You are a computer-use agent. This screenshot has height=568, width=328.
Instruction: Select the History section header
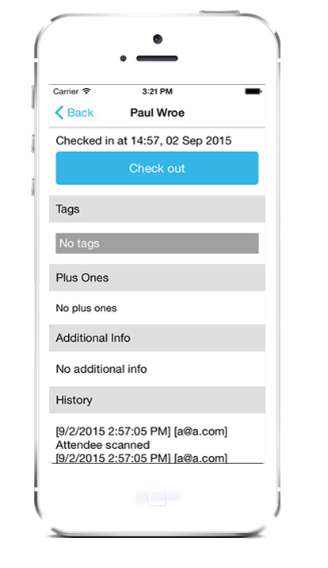157,400
